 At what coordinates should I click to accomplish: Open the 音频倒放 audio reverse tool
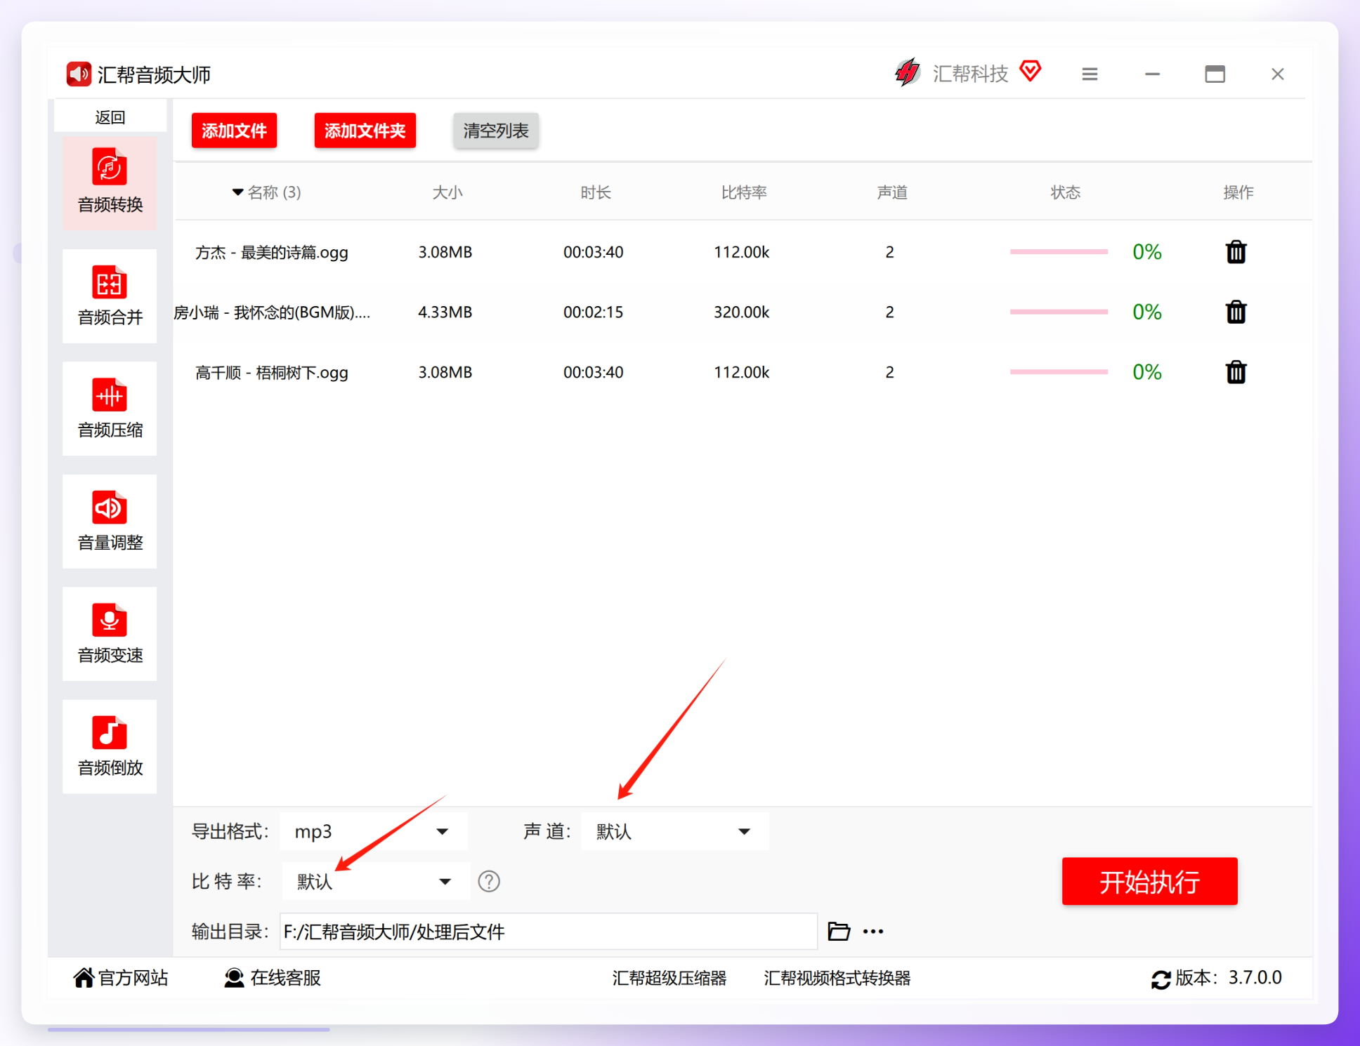pyautogui.click(x=110, y=746)
